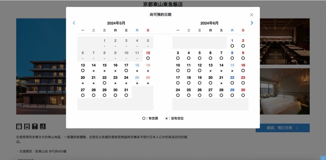
Task: Click sold-out June 15 date
Action: 232,68
